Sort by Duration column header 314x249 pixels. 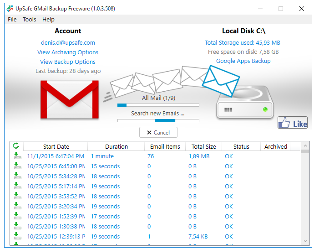(116, 146)
